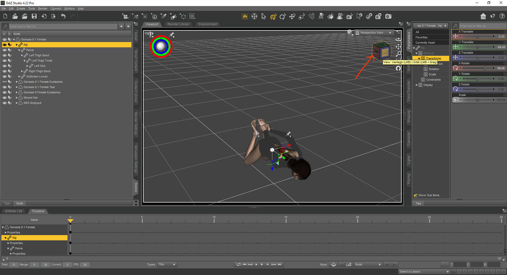
Task: Click the scene search text field
Action: pyautogui.click(x=63, y=26)
